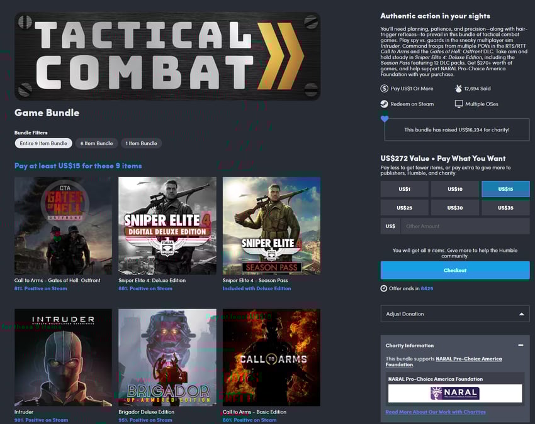Screen dimensions: 535x424
Task: Click the title Sniper Elite 4: Deluxe Edition
Action: coord(152,280)
